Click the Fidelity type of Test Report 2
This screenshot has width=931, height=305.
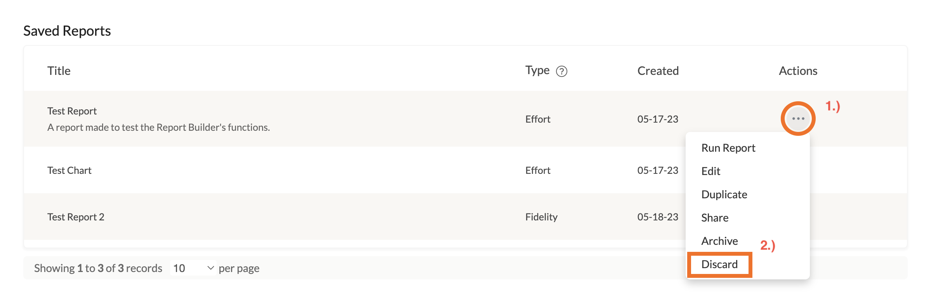[x=541, y=217]
